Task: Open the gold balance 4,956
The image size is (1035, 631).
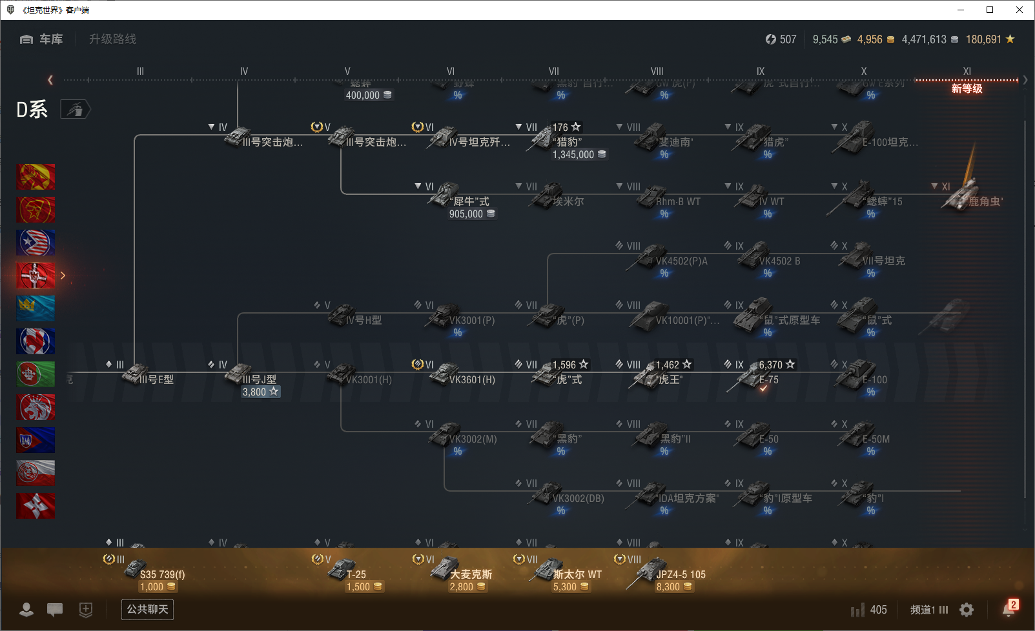Action: [x=876, y=39]
